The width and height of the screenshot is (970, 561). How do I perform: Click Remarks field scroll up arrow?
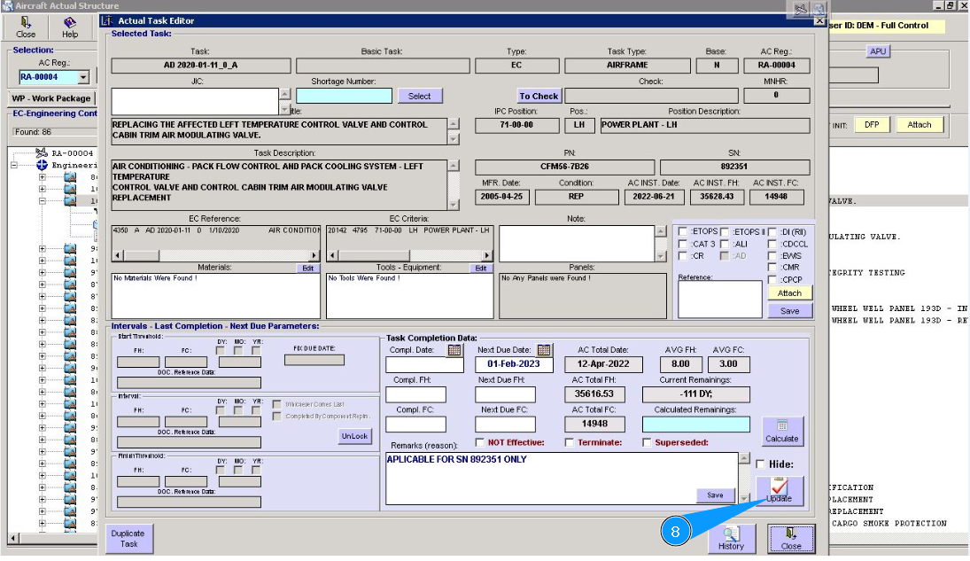point(744,459)
